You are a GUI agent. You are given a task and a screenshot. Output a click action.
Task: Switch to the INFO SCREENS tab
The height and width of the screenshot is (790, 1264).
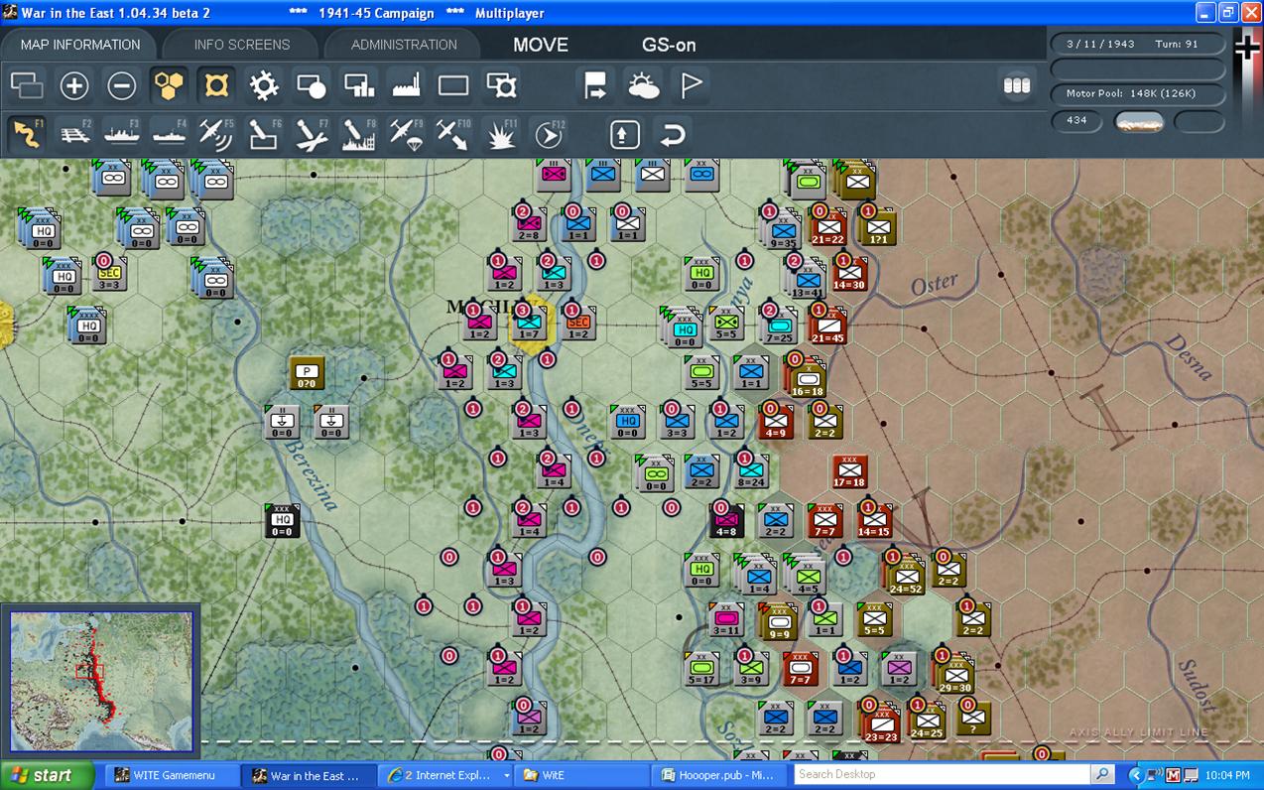pyautogui.click(x=242, y=45)
